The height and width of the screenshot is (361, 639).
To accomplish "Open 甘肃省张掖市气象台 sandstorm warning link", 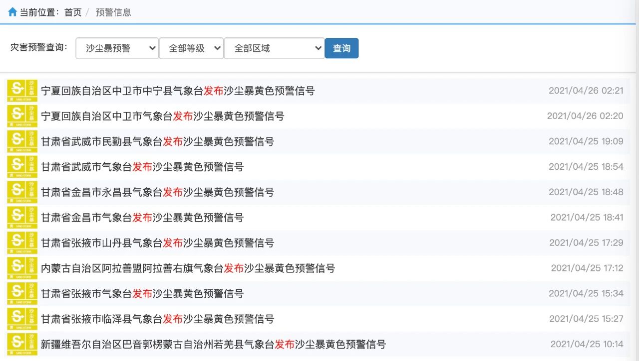I will click(x=142, y=294).
